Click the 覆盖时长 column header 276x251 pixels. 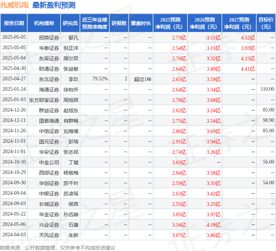pos(141,23)
